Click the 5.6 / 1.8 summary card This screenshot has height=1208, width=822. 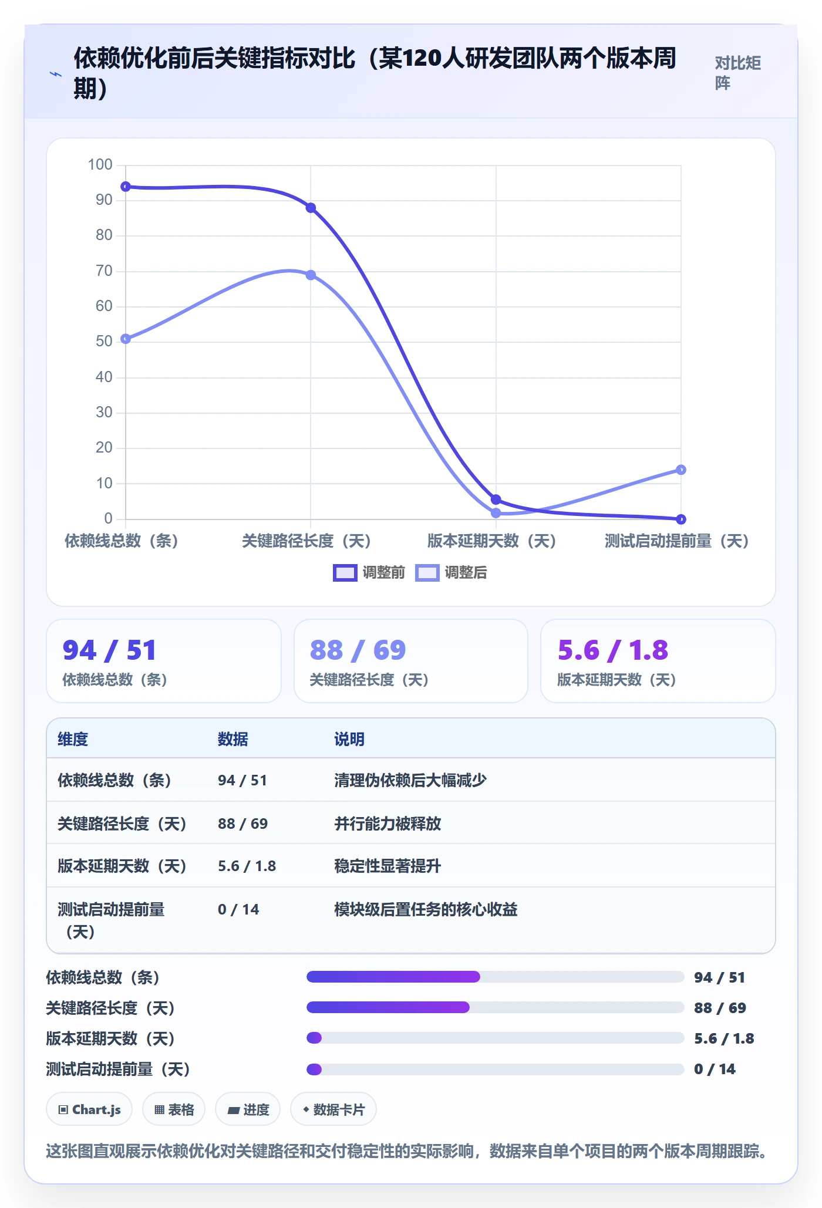tap(658, 661)
